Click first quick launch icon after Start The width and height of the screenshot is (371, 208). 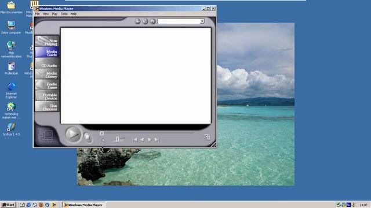pos(22,205)
